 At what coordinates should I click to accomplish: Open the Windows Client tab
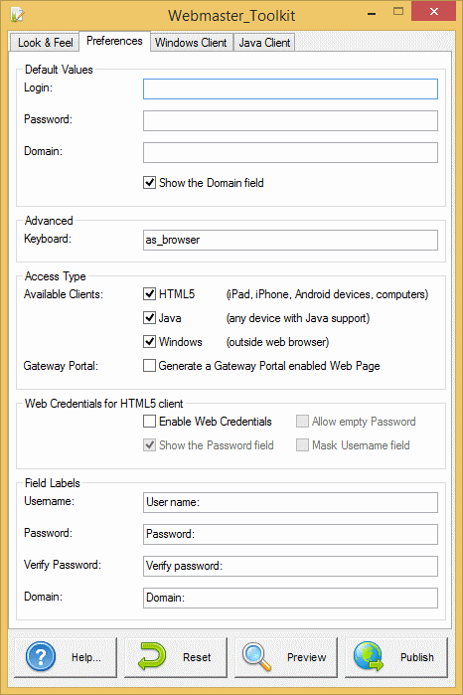point(191,43)
